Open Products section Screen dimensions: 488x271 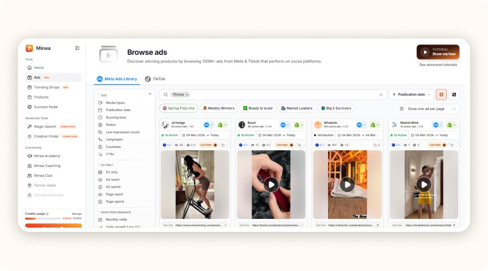coord(53,97)
